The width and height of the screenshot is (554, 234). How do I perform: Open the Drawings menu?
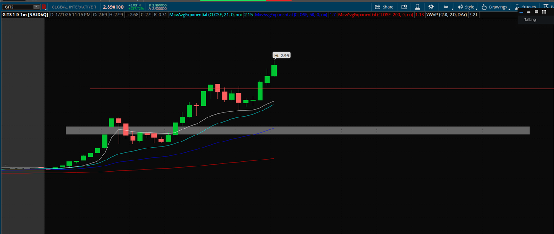pos(495,7)
